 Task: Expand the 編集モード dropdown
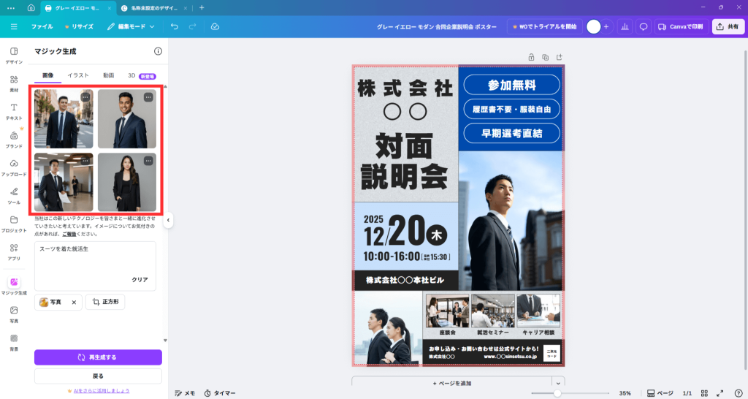[x=131, y=26]
